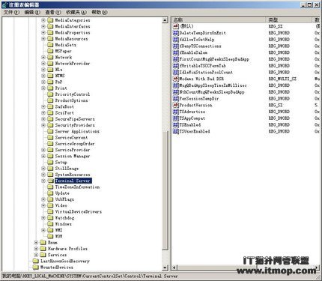Select the MountedDevices folder icon
Image resolution: width=322 pixels, height=281 pixels.
36,267
